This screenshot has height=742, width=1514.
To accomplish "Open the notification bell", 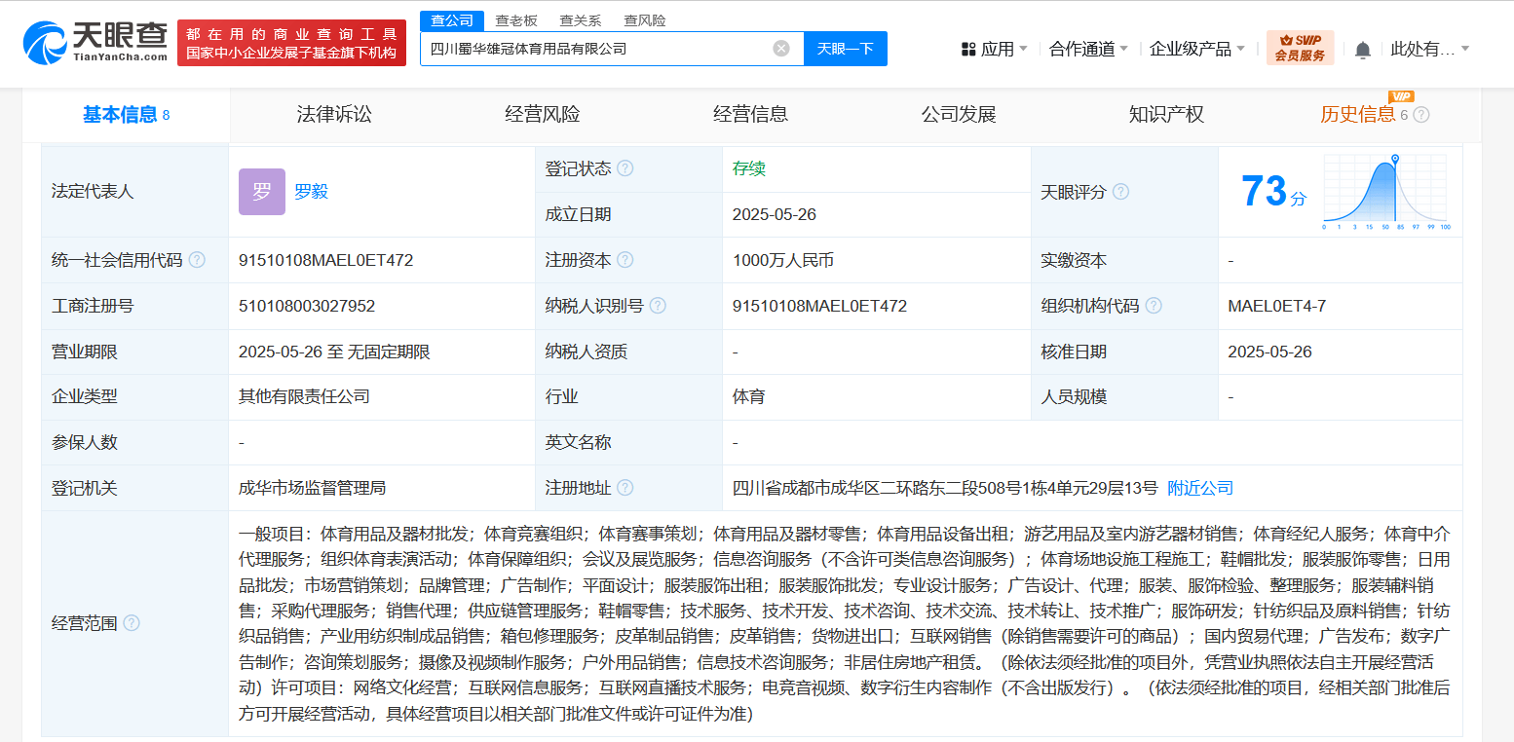I will 1362,50.
